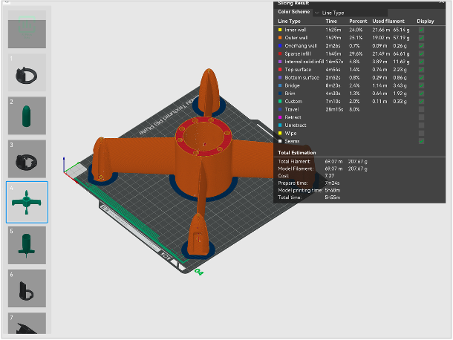Select plate 2 thumbnail with green cylinder

coord(27,116)
